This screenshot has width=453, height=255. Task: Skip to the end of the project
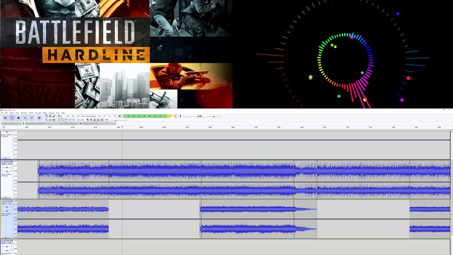(x=31, y=118)
